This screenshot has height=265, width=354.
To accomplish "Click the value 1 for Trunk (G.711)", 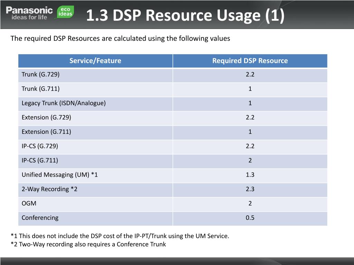I will coord(250,89).
